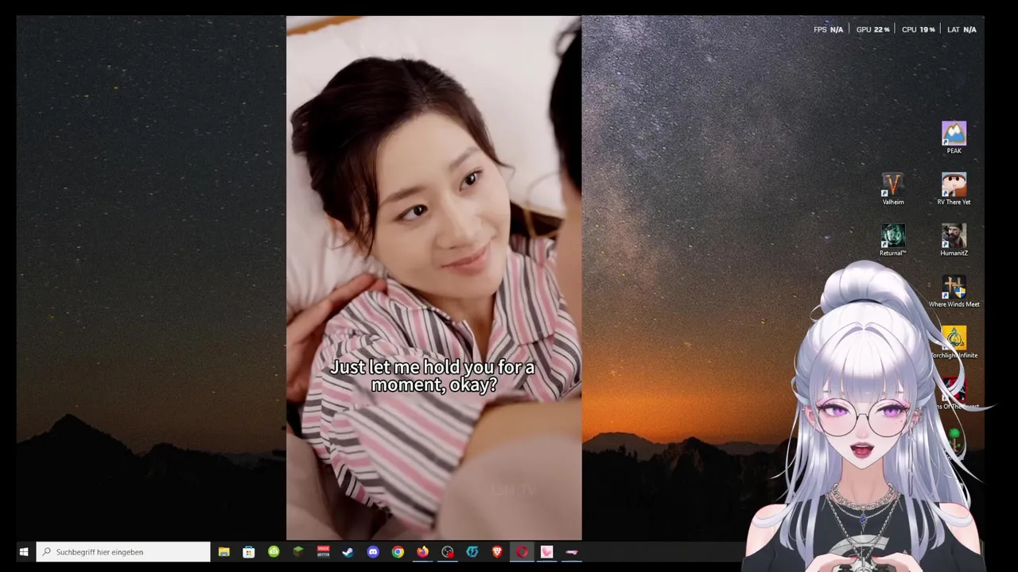Open the Torchlight Infinite desktop shortcut
1018x572 pixels.
pyautogui.click(x=954, y=342)
